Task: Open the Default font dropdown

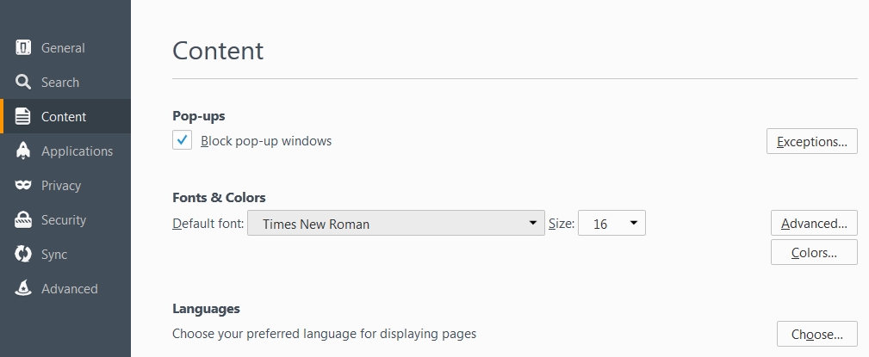Action: 395,224
